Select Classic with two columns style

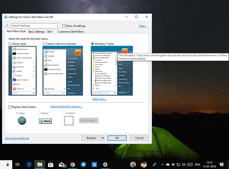[x=44, y=44]
